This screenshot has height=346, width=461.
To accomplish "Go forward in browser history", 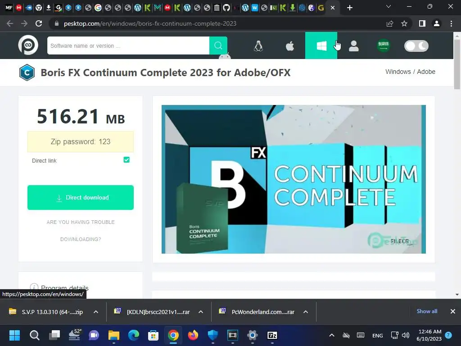I will coord(24,23).
